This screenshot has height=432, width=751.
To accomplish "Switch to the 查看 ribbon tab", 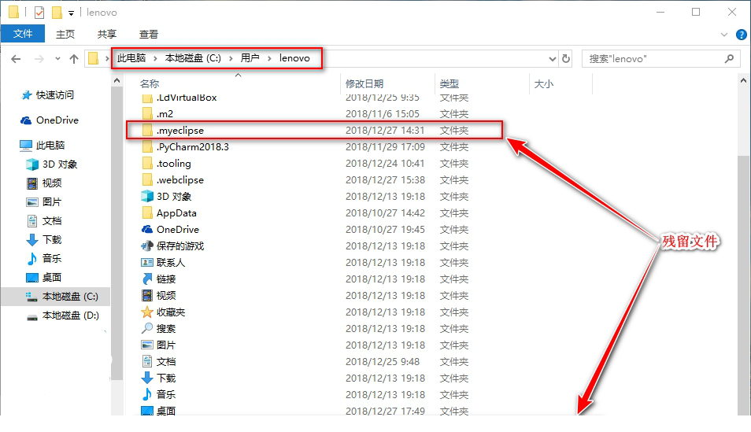I will (x=149, y=34).
